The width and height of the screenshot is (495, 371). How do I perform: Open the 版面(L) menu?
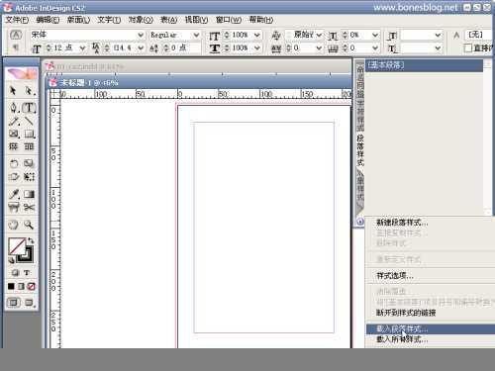click(78, 20)
